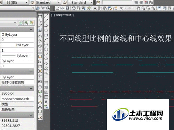Click the 投射和接收阴影 property row

tap(17, 83)
